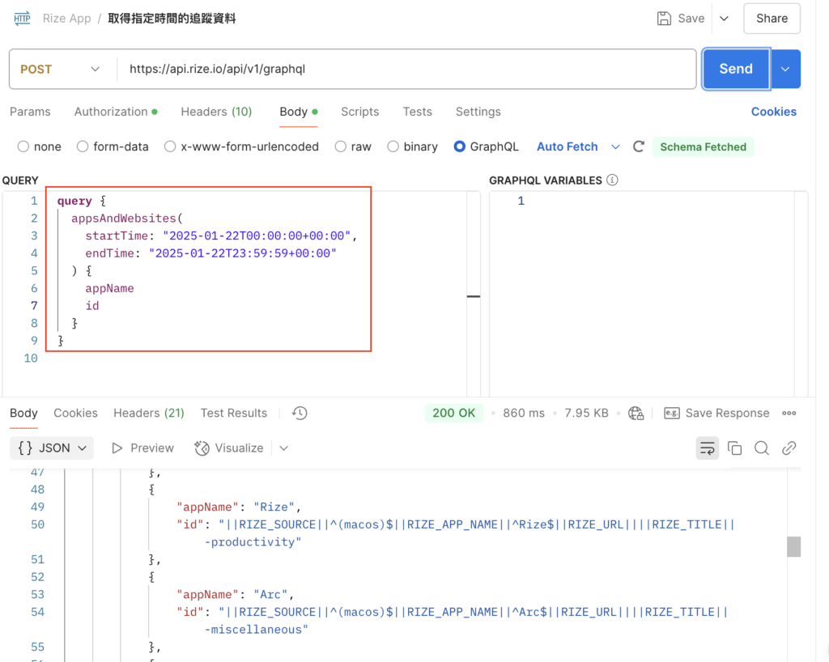The height and width of the screenshot is (662, 829).
Task: Click the Schema Fetched status badge
Action: pos(704,146)
